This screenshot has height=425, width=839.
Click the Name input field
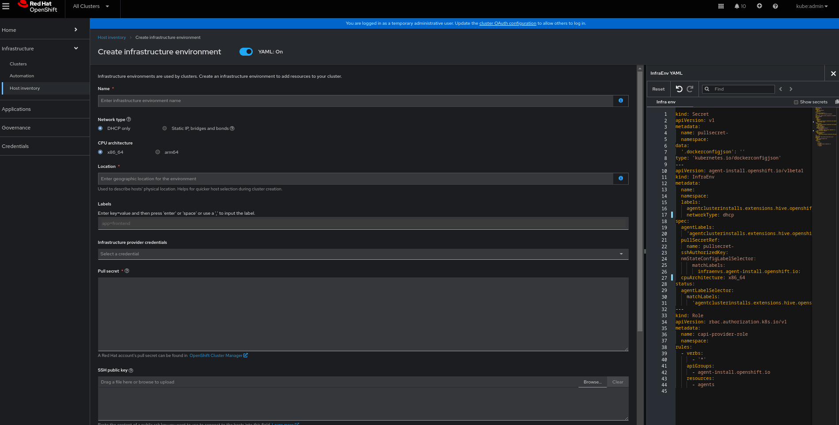[355, 101]
